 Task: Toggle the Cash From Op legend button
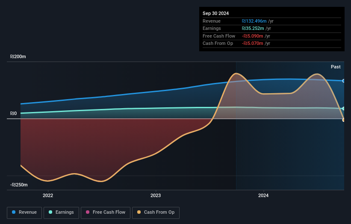click(x=156, y=212)
